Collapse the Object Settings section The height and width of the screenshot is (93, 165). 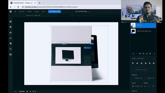pyautogui.click(x=154, y=59)
